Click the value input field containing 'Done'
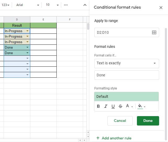The height and width of the screenshot is (142, 168). pyautogui.click(x=126, y=75)
